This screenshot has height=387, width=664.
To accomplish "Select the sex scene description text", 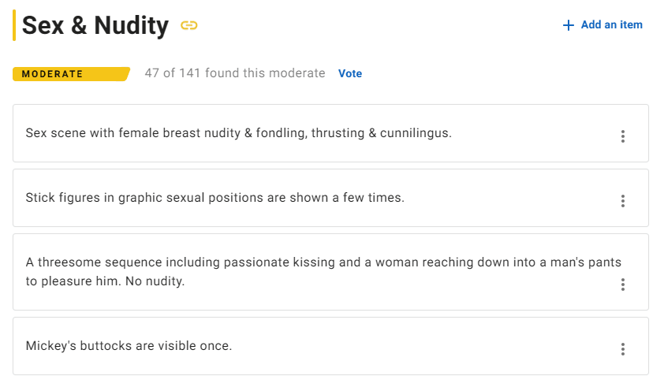I will (238, 133).
